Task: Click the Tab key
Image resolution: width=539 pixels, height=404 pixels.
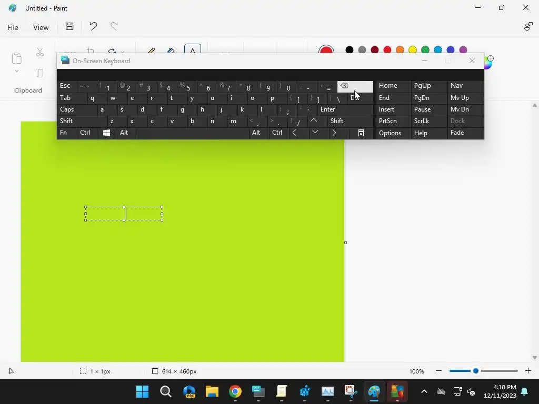Action: pos(72,98)
